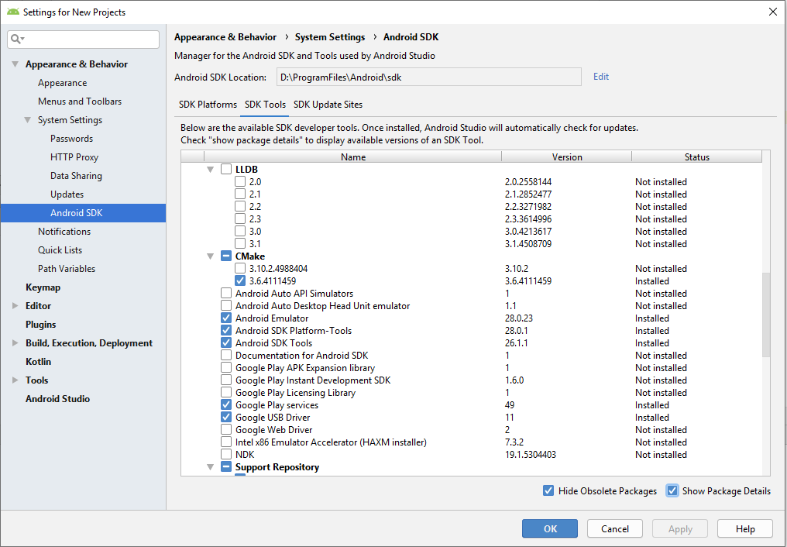Open search history dropdown arrow
The image size is (787, 547).
click(x=22, y=39)
